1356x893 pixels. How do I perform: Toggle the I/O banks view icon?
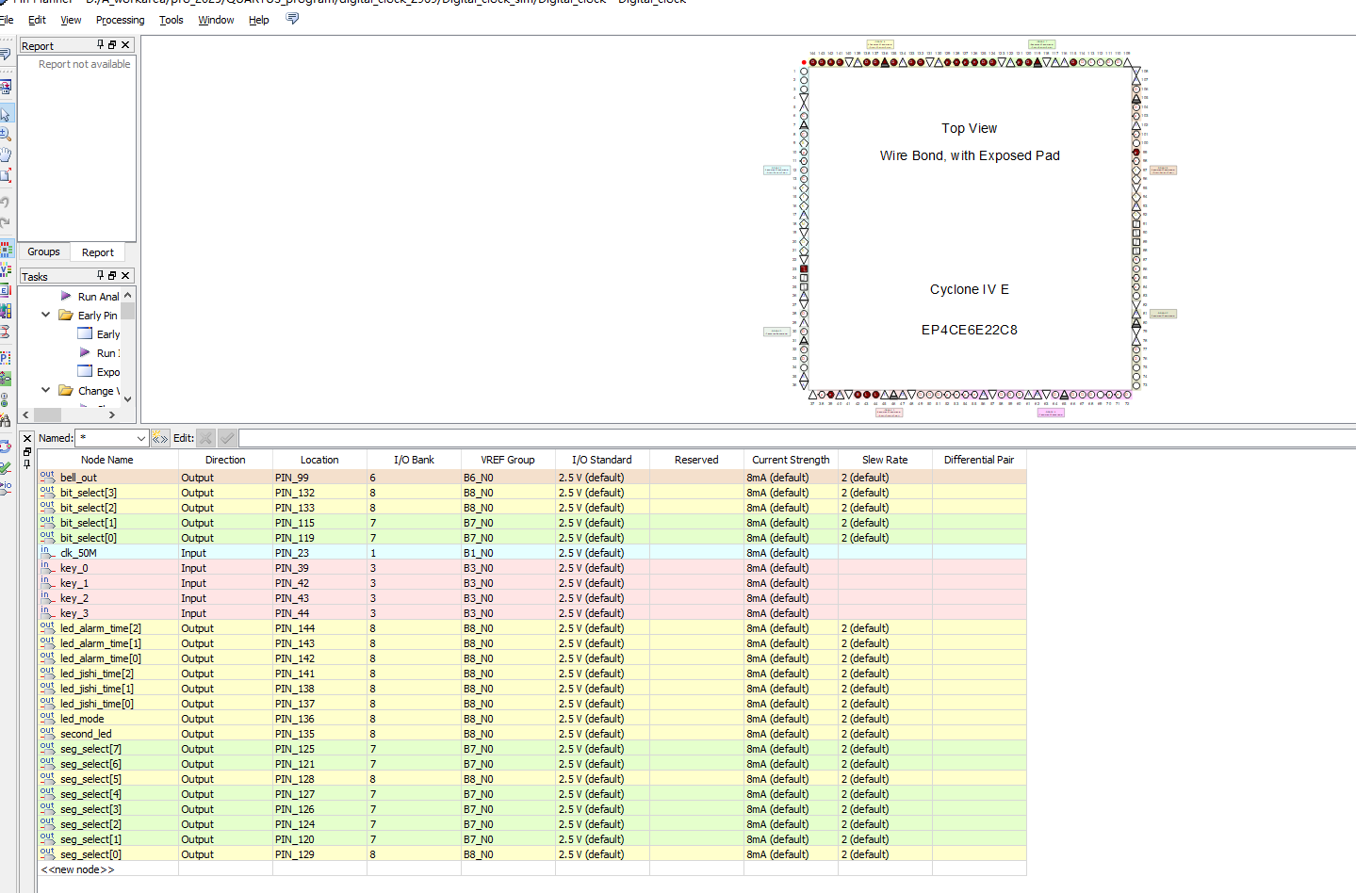(x=6, y=250)
